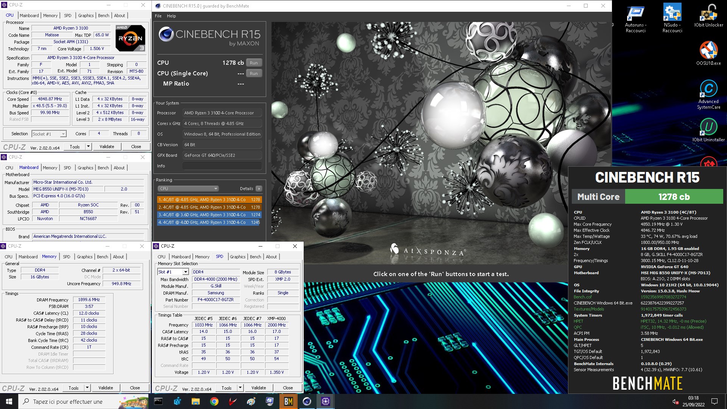Click Bench.cof hash line in BenchMate
Viewport: 727px width, 409px height.
[x=630, y=297]
